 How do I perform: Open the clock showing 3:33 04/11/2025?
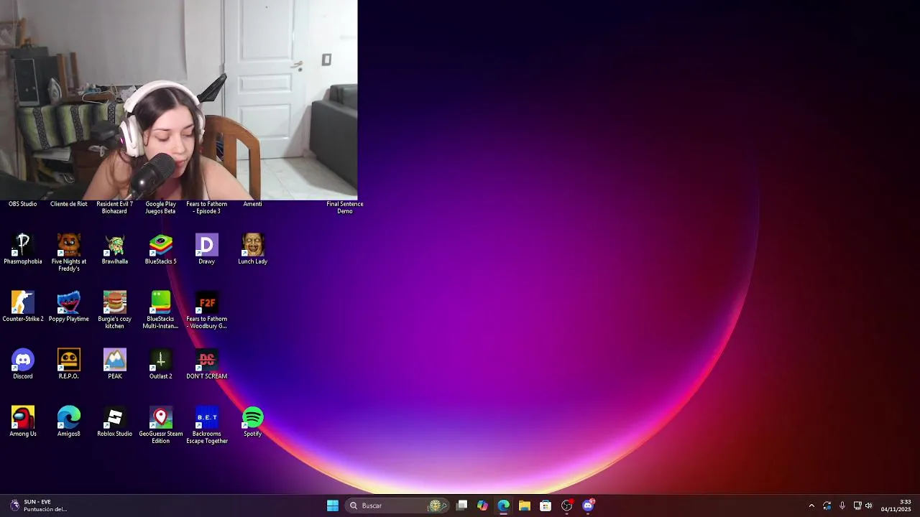896,506
